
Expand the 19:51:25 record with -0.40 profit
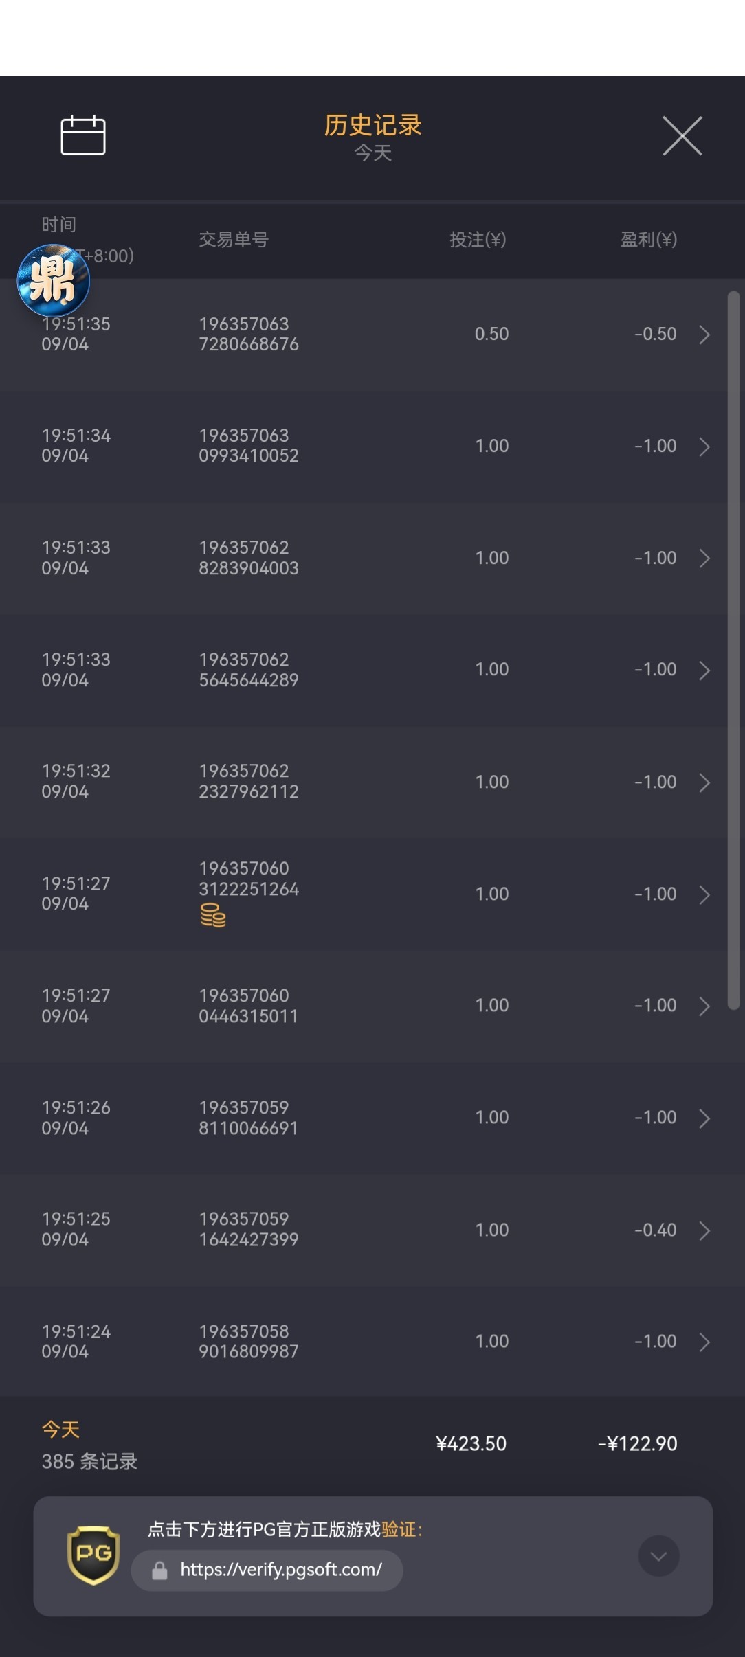(x=704, y=1230)
